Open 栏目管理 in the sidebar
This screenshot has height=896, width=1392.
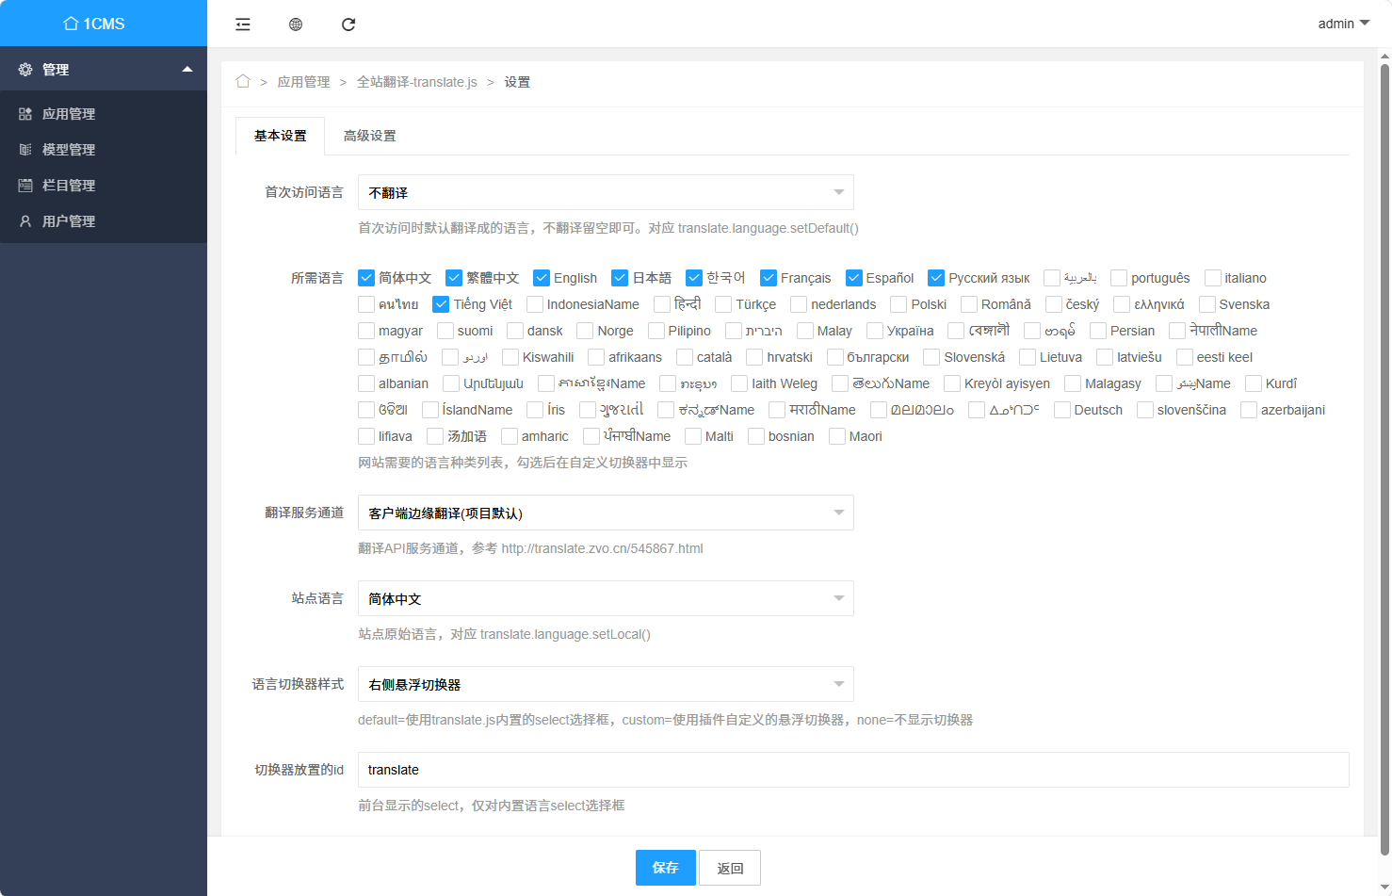coord(68,186)
